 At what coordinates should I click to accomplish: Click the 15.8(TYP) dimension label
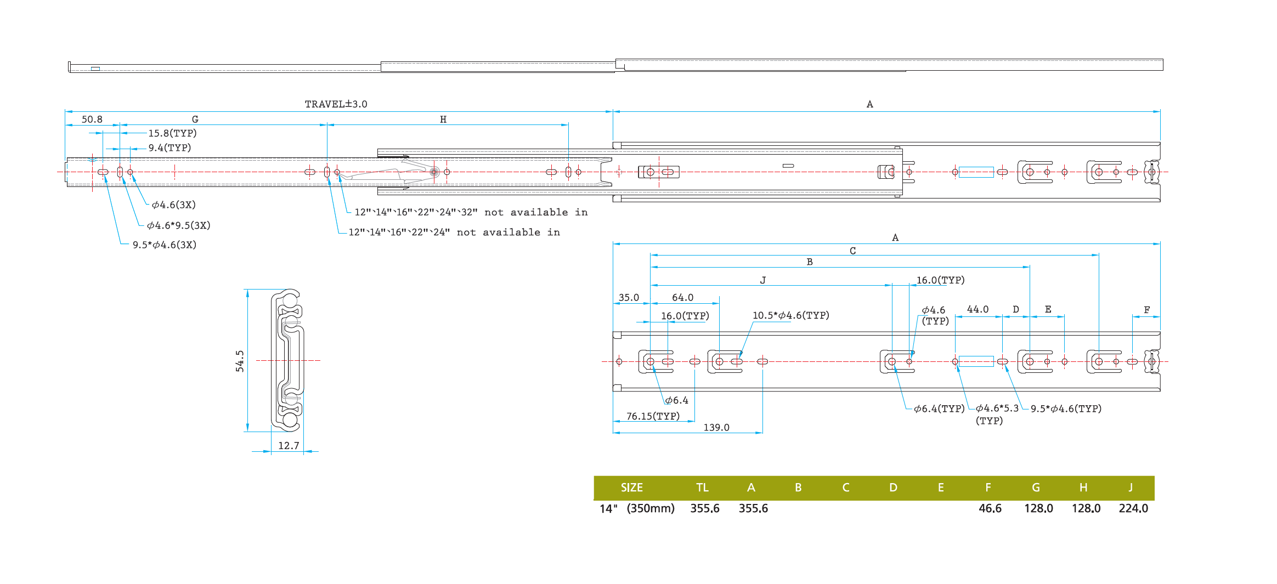coord(172,133)
